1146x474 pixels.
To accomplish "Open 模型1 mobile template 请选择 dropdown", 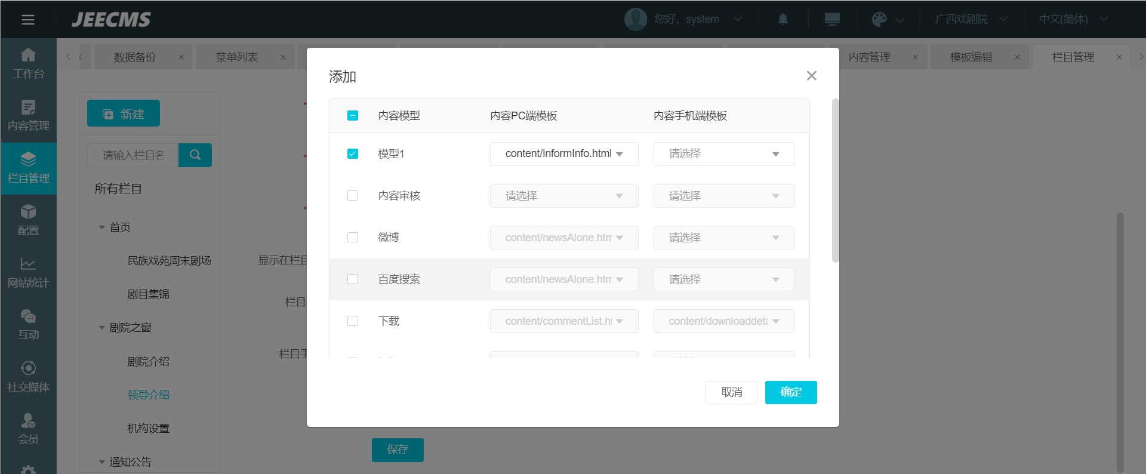I will [723, 154].
